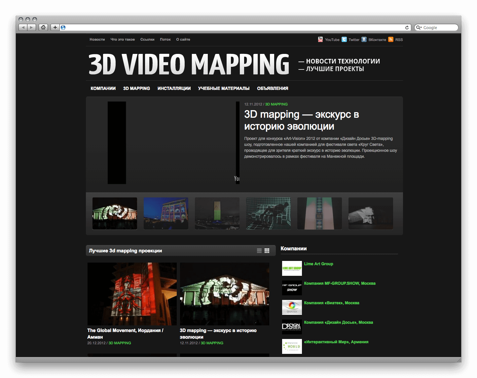Image resolution: width=477 pixels, height=378 pixels.
Task: Switch to list view layout
Action: point(259,251)
